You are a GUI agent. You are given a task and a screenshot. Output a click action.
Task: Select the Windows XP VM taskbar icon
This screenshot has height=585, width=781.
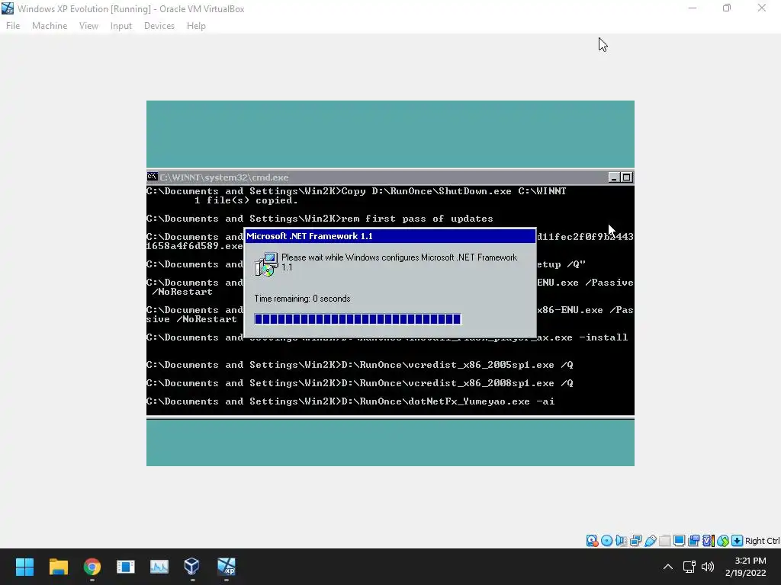(226, 567)
